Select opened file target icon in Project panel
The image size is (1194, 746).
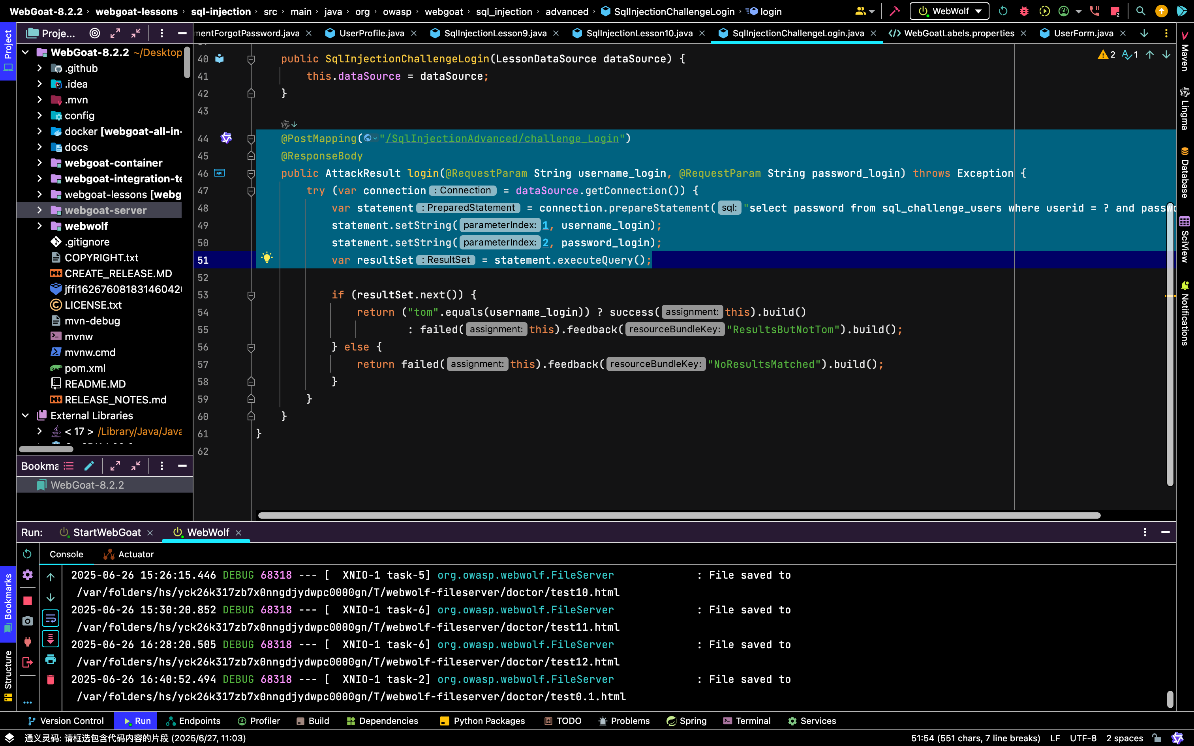95,33
